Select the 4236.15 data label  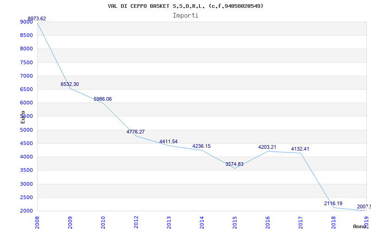[x=201, y=146]
